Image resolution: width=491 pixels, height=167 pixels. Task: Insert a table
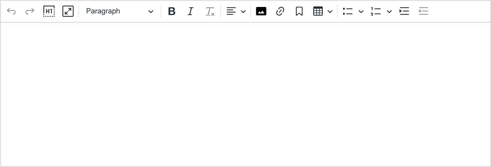[x=318, y=11]
